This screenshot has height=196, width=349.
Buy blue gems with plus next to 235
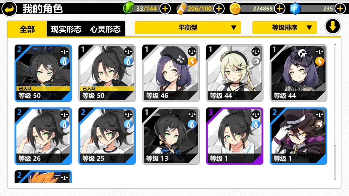click(x=340, y=9)
